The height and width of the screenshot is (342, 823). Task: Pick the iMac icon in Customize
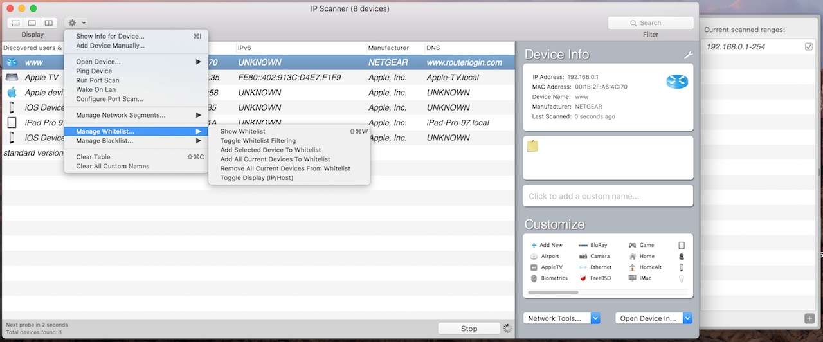pos(633,278)
